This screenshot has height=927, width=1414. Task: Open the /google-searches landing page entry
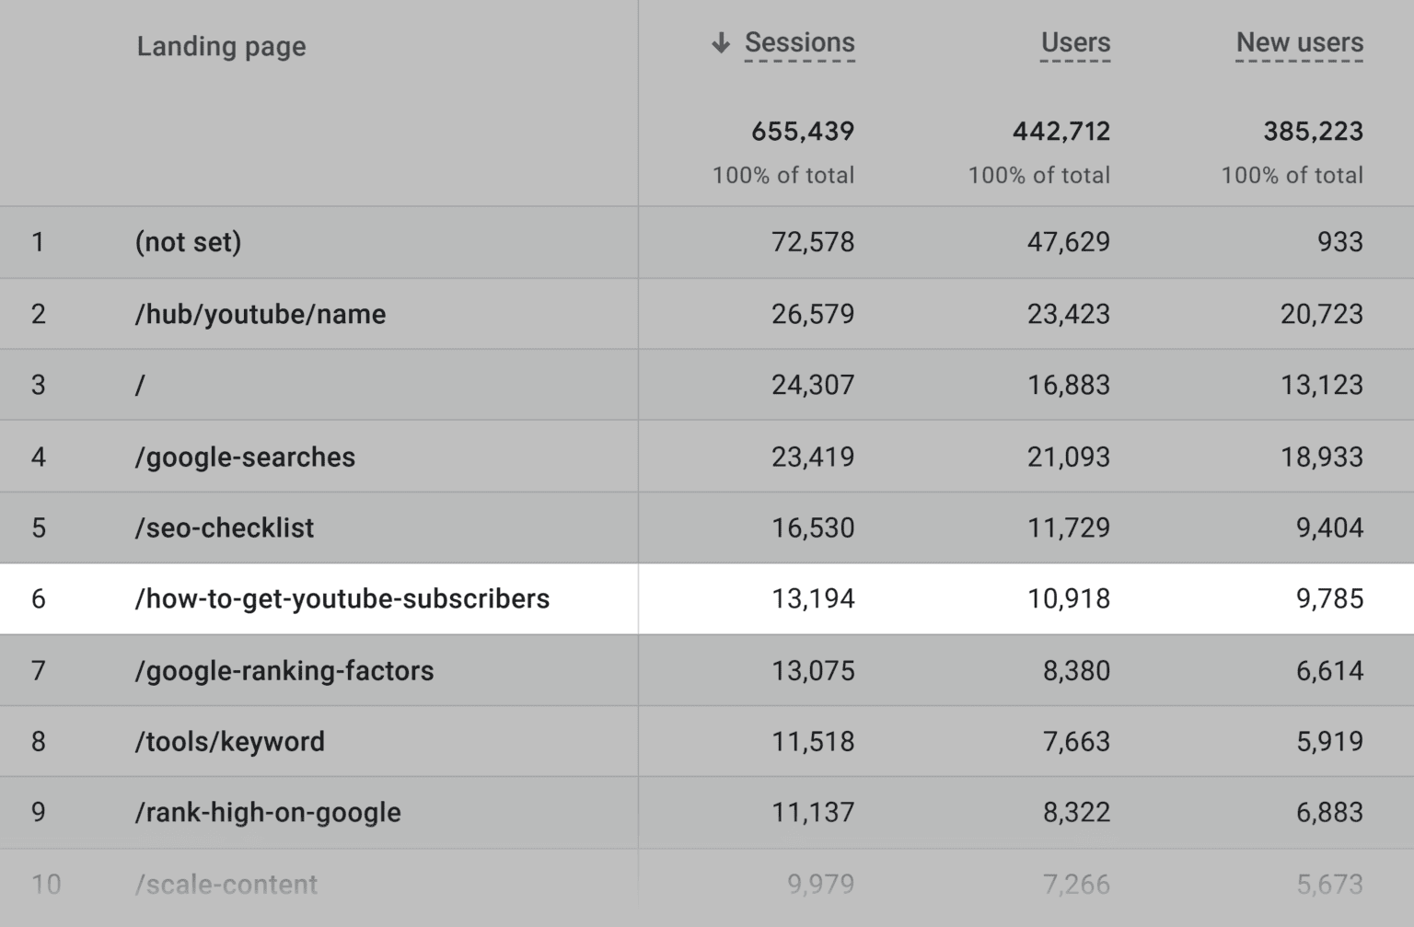click(x=245, y=457)
